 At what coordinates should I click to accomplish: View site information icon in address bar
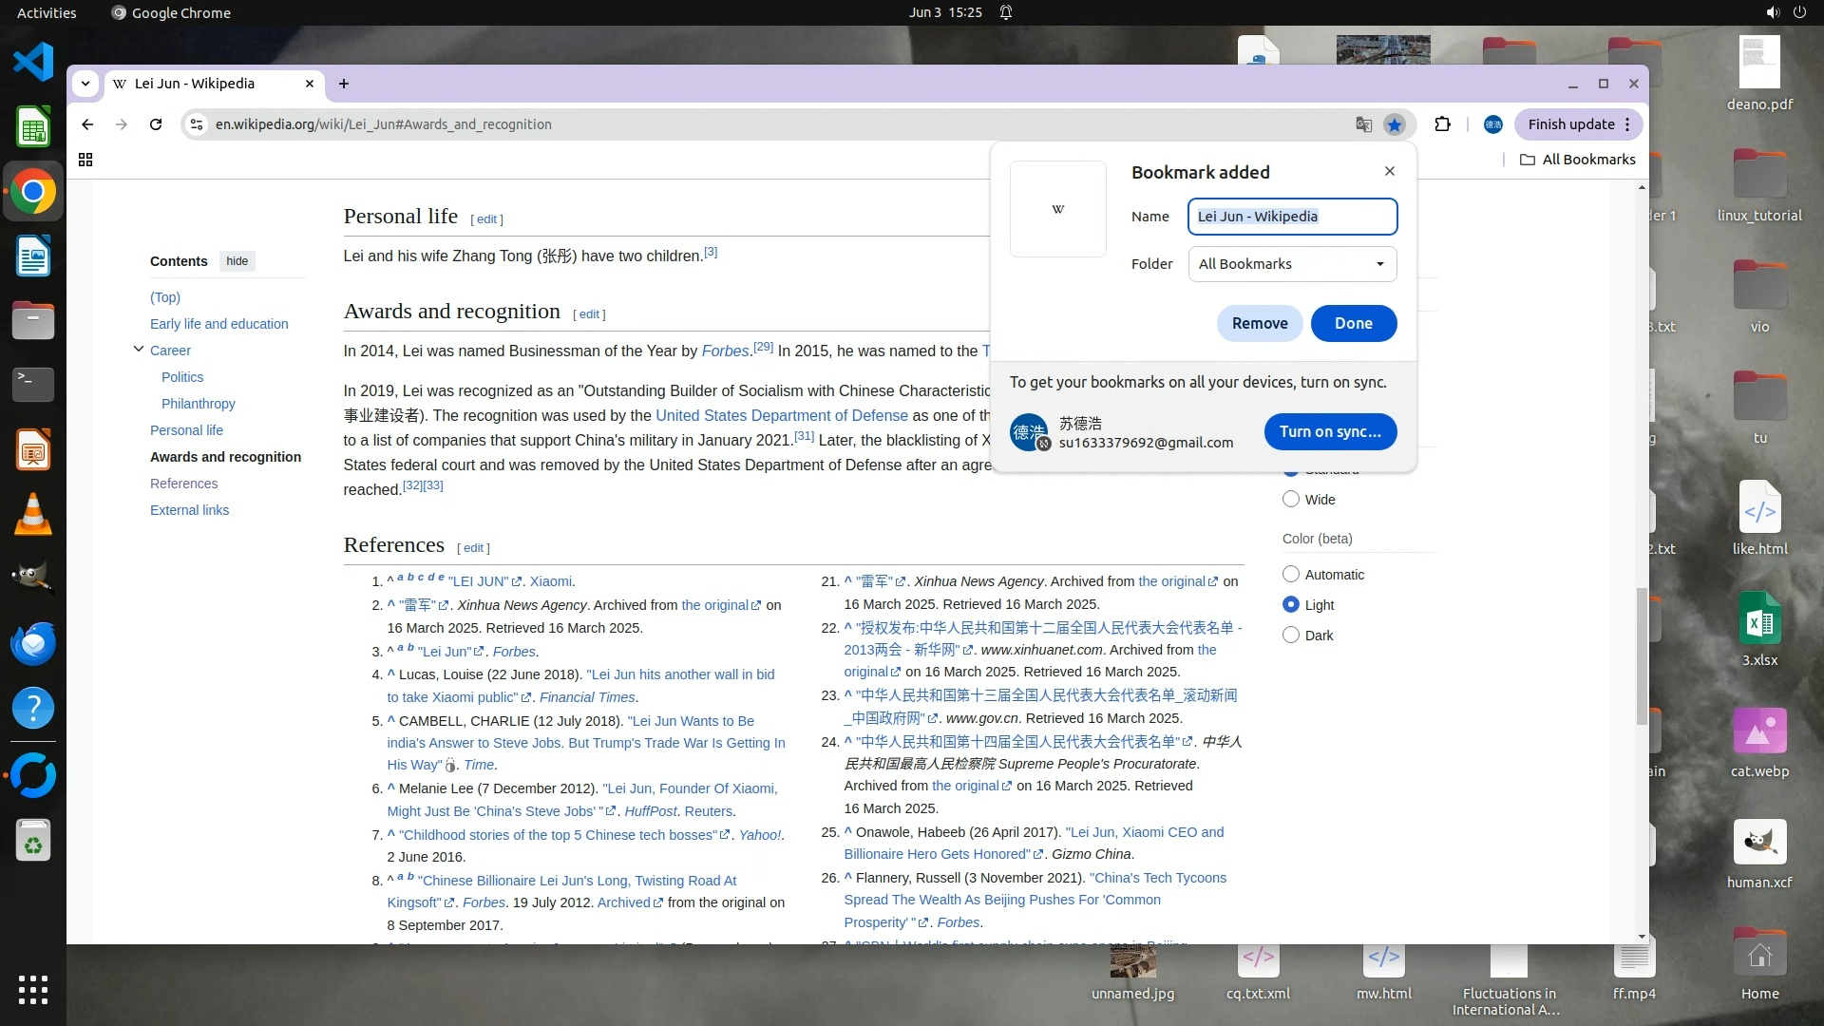pos(196,124)
